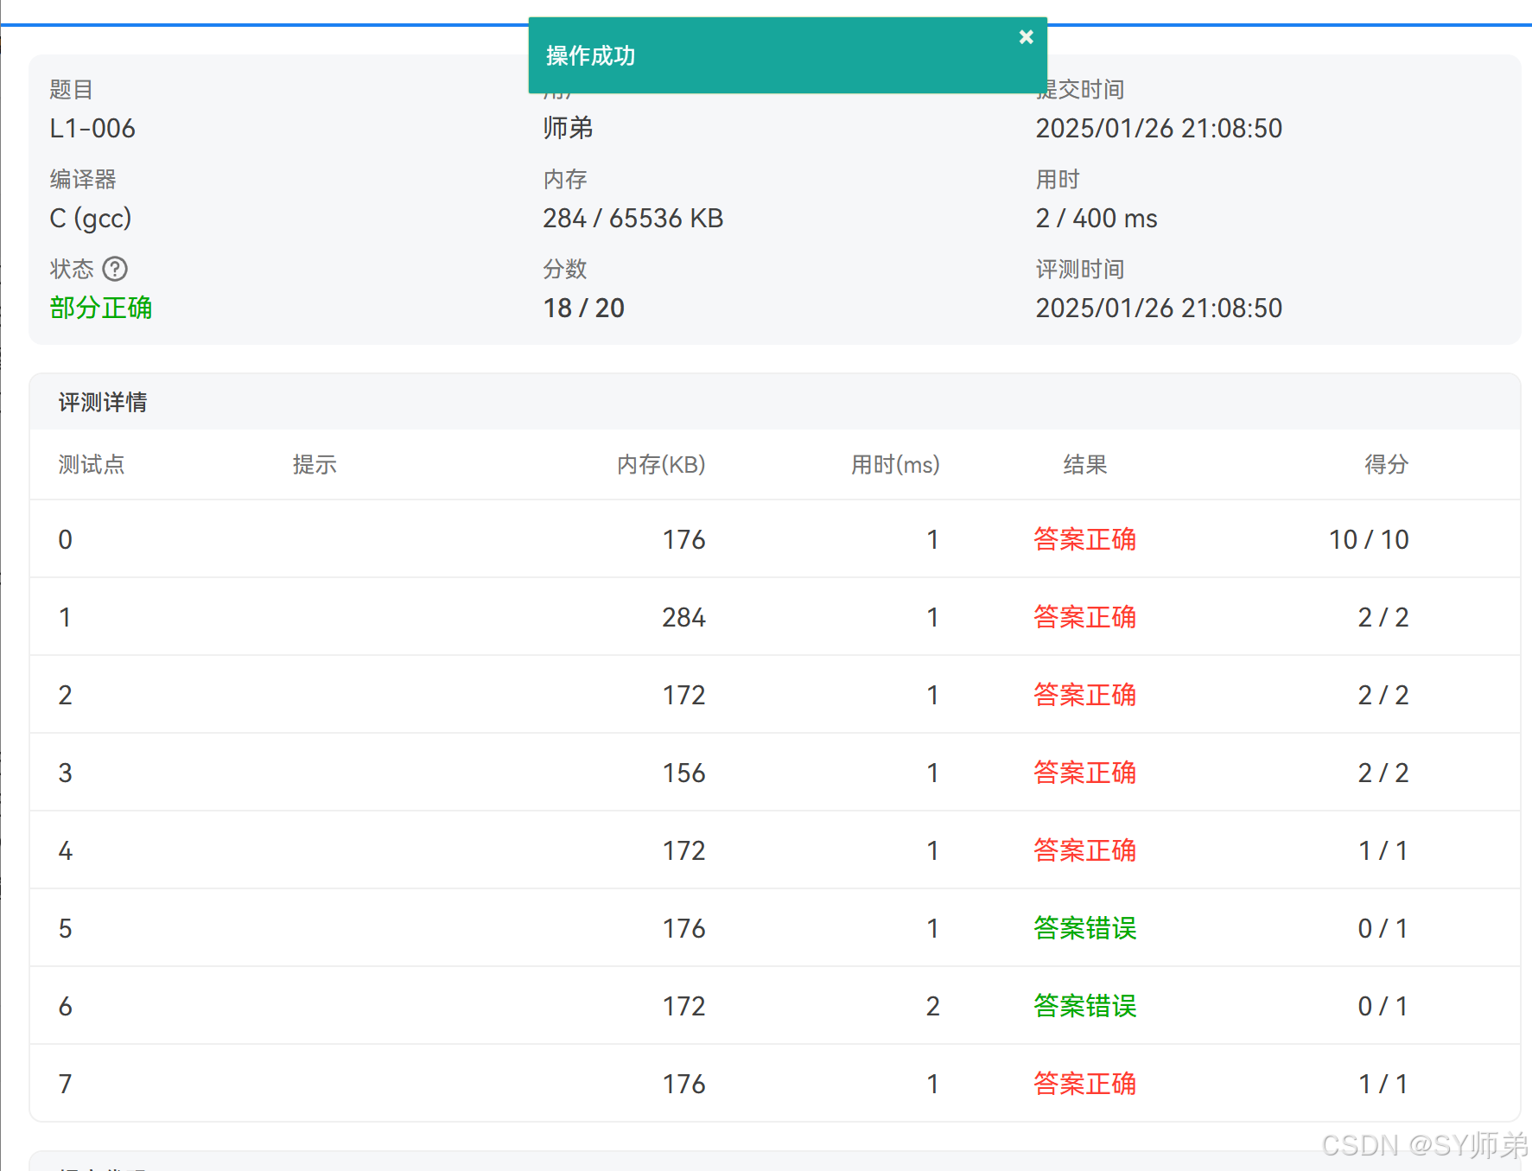This screenshot has width=1532, height=1171.
Task: Click the 编译器 label
Action: tap(83, 180)
